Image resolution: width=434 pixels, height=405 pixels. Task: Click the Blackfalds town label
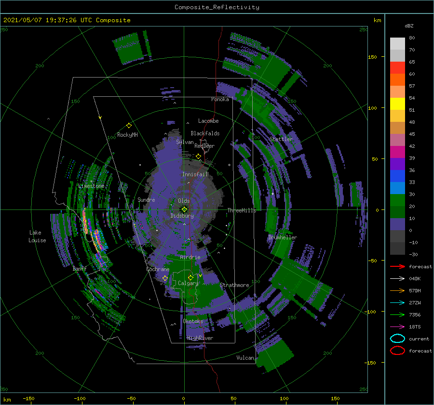click(x=205, y=133)
